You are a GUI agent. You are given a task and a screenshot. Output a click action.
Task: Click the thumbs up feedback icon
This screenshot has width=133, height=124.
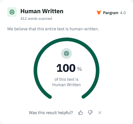[81, 113]
